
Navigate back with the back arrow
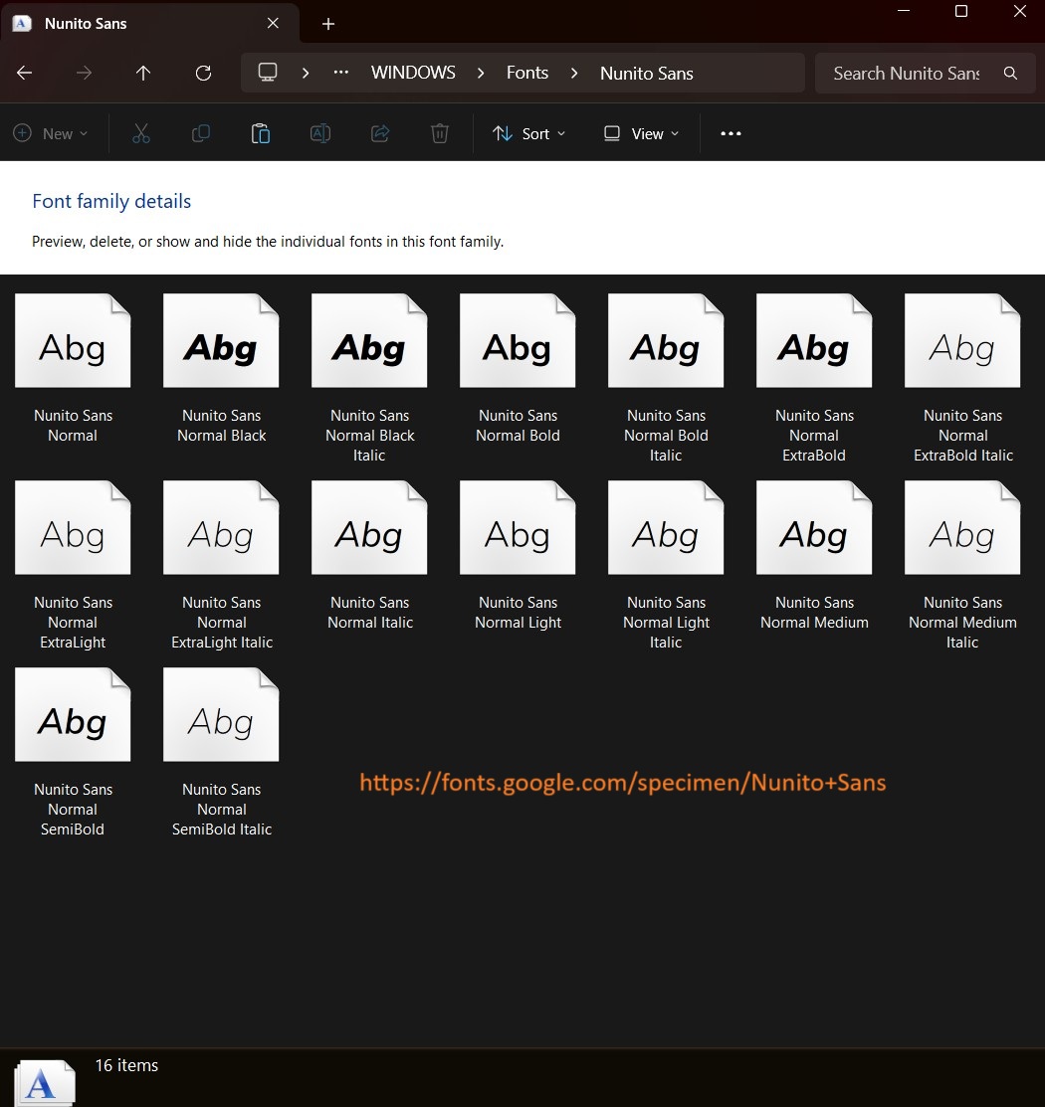click(x=24, y=73)
